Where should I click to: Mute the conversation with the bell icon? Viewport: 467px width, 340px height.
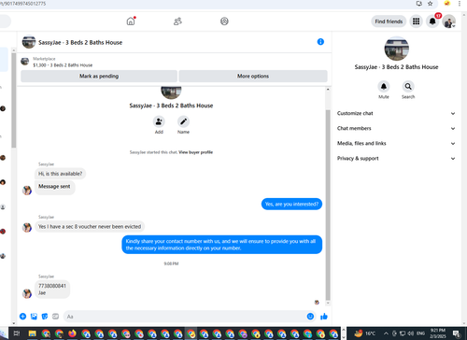pos(384,86)
